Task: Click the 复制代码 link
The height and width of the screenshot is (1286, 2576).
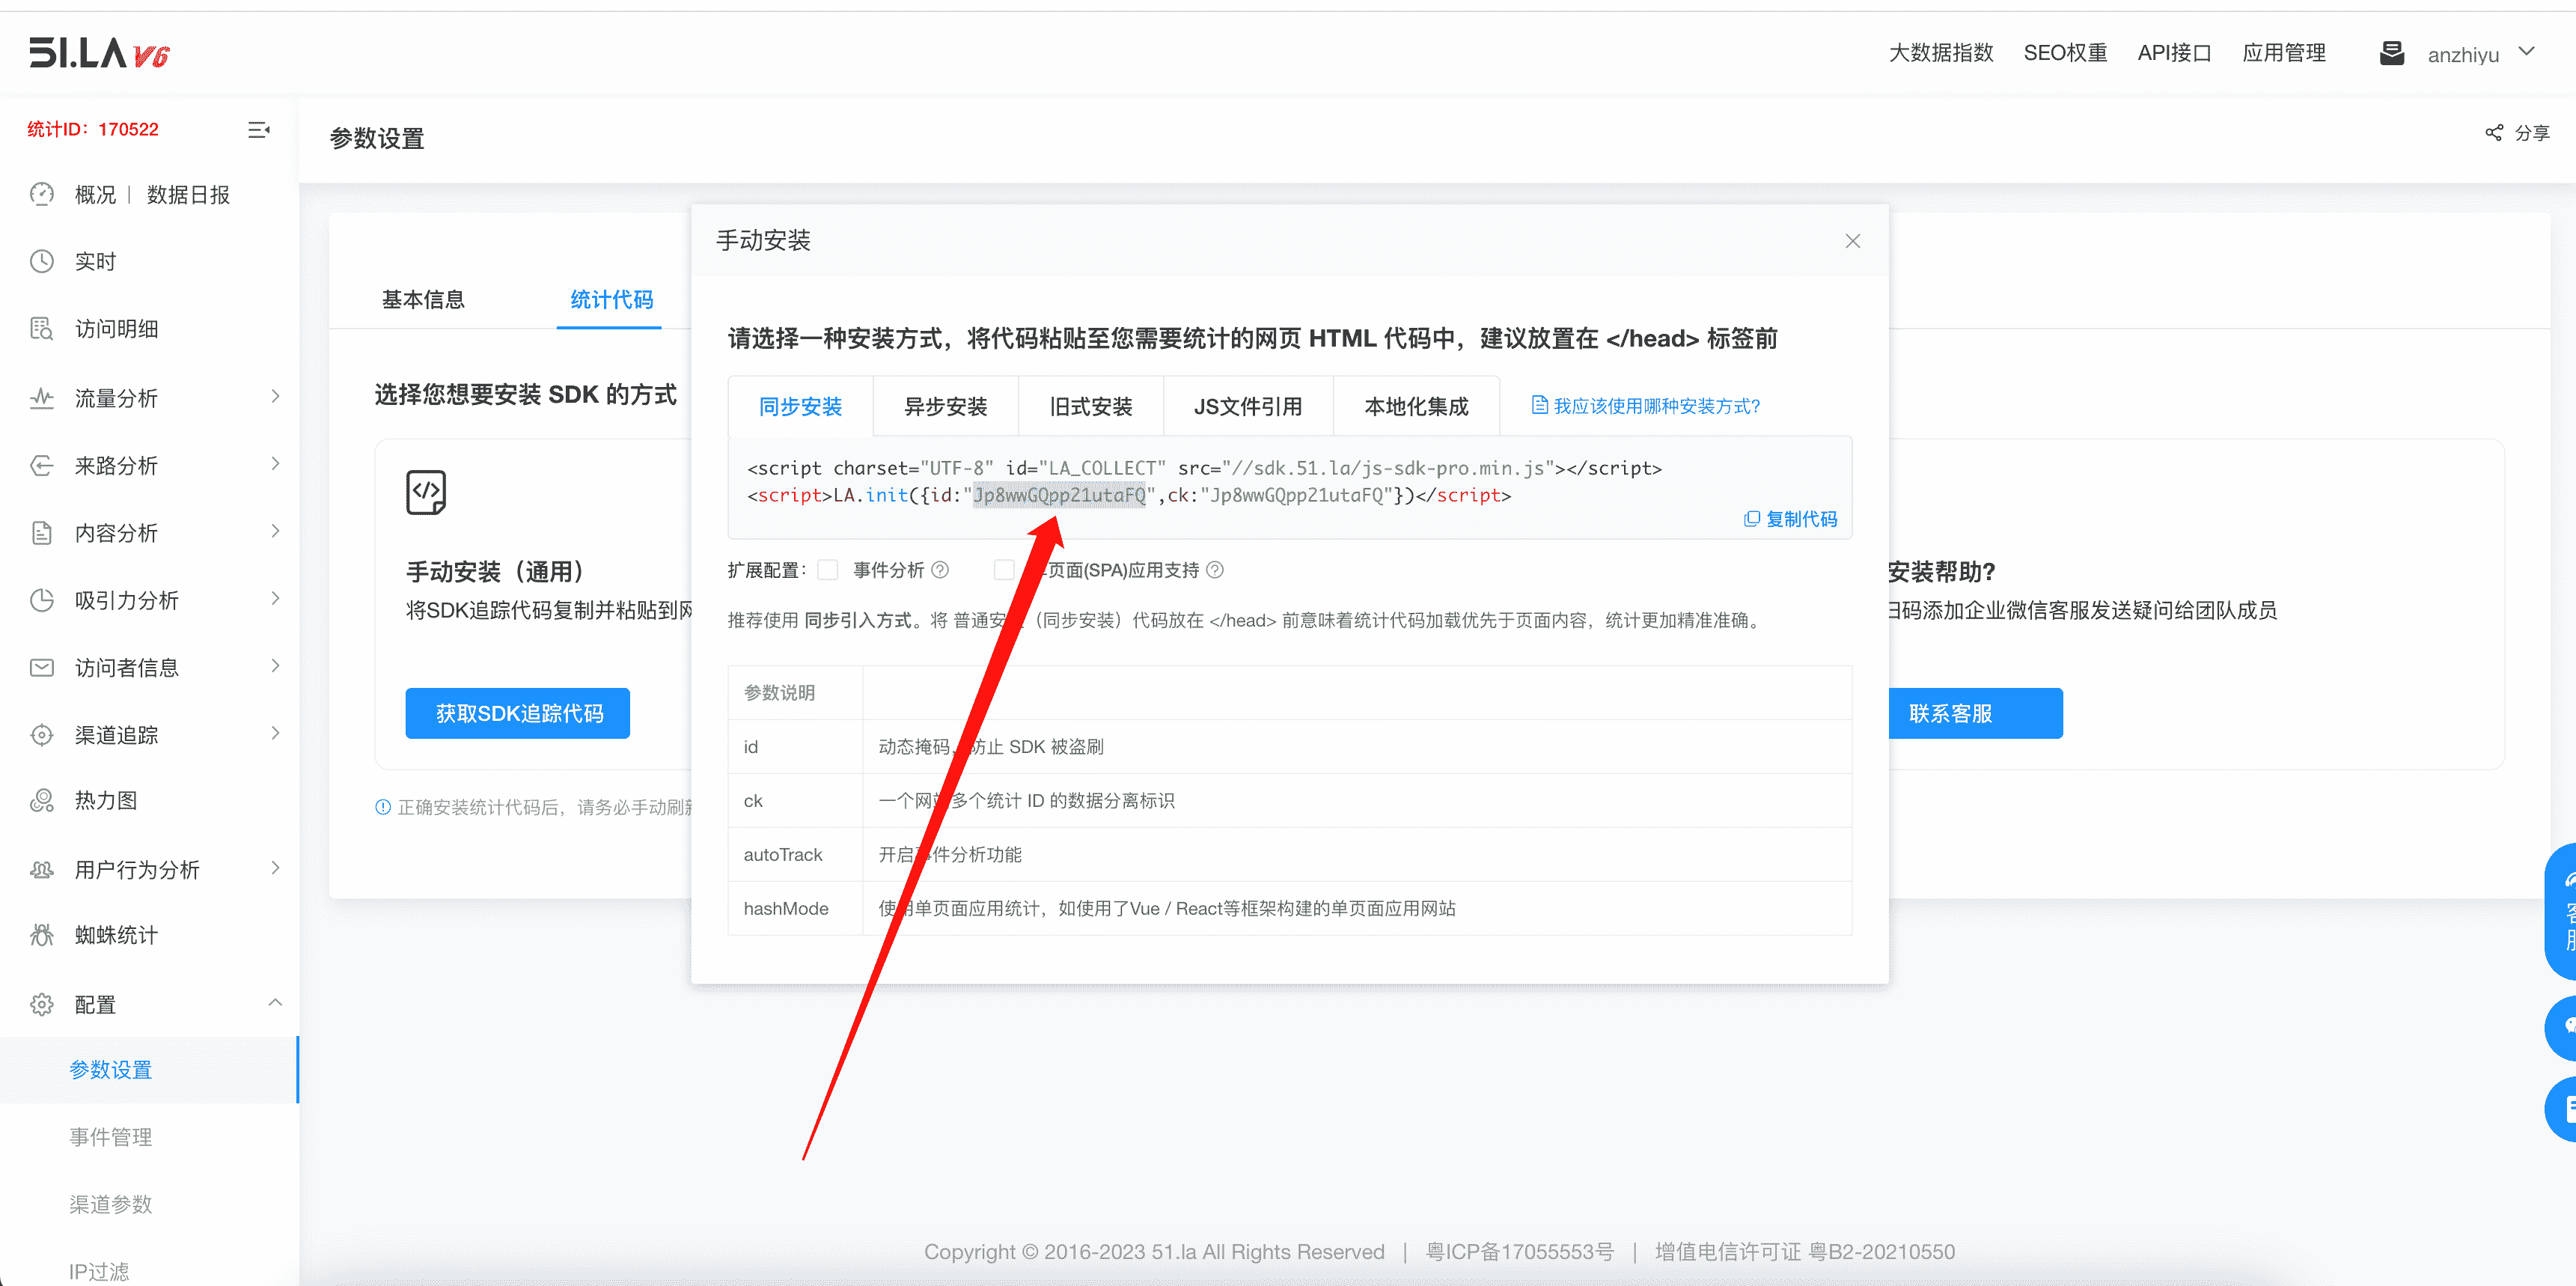Action: point(1791,519)
